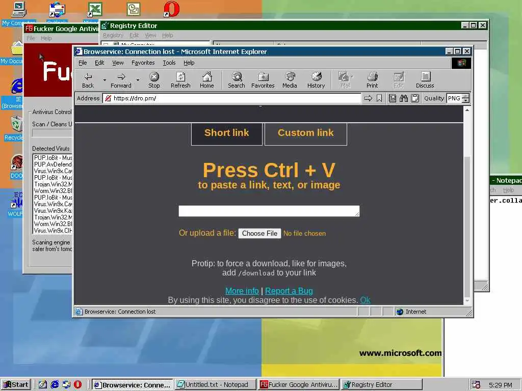Select Virus.Win9x.CIH in detected list
Screen dimensions: 522x391
53,231
